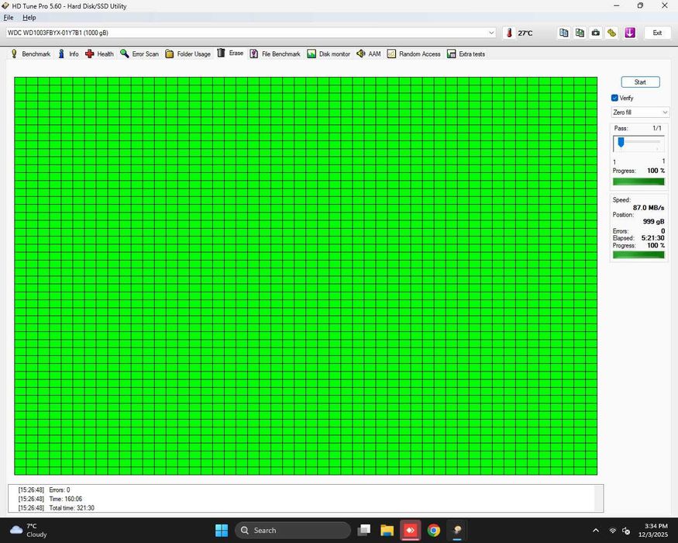Image resolution: width=678 pixels, height=543 pixels.
Task: Click the thermometer temperature icon
Action: [509, 33]
